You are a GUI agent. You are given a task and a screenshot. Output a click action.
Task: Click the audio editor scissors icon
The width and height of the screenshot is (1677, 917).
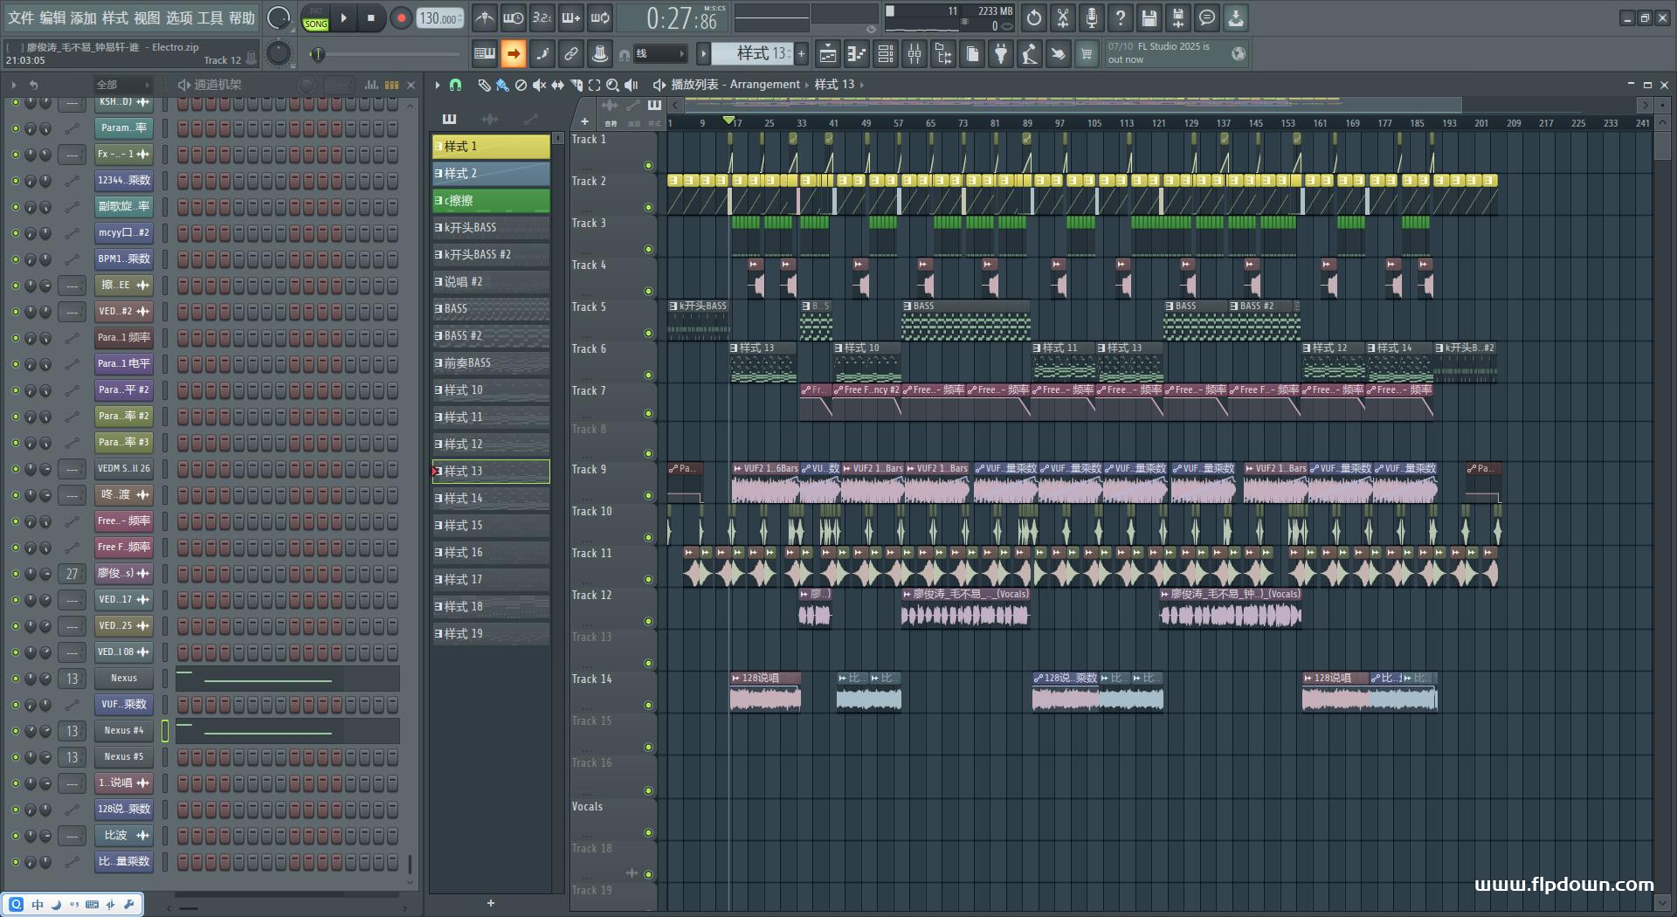[1063, 17]
